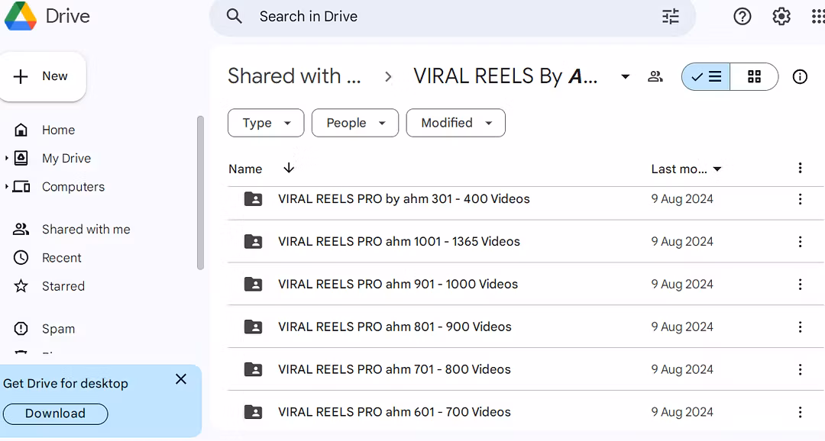
Task: Open advanced search filter options icon
Action: click(671, 17)
